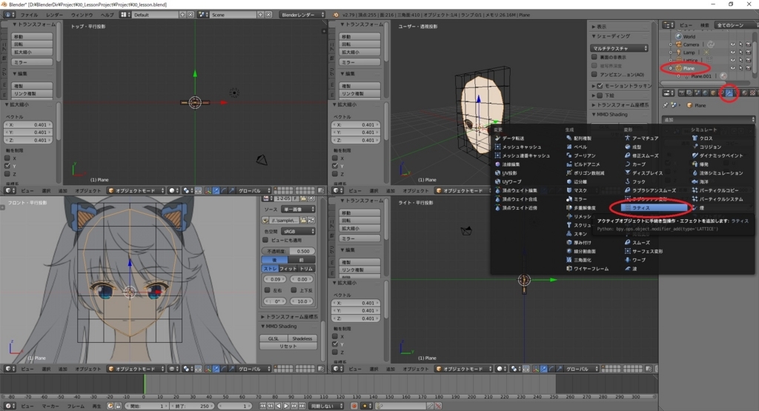Viewport: 759px width, 411px height.
Task: Click the リセット button under MMD Shading
Action: pos(288,347)
